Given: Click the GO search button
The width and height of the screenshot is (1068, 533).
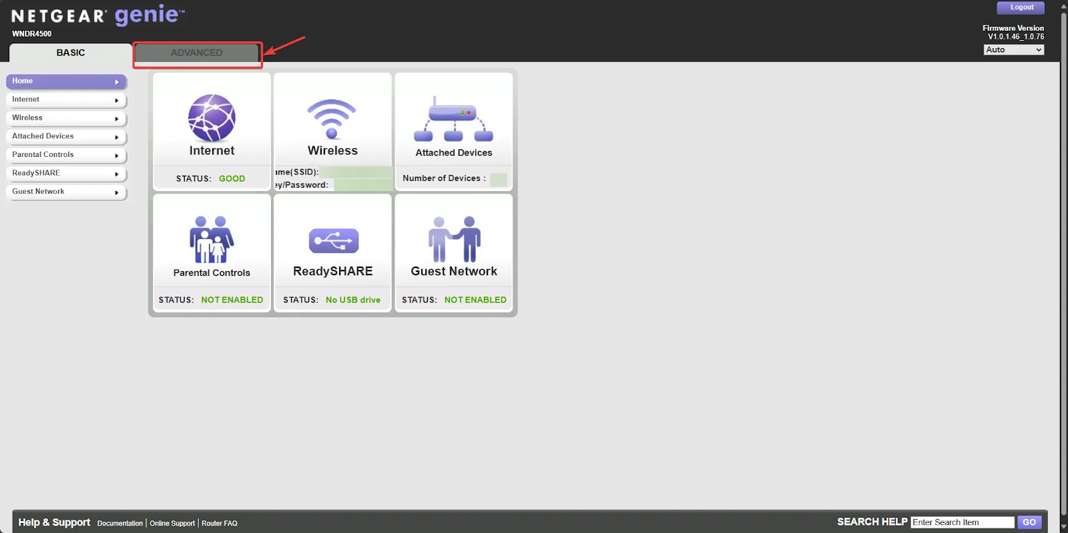Looking at the screenshot, I should pos(1029,522).
